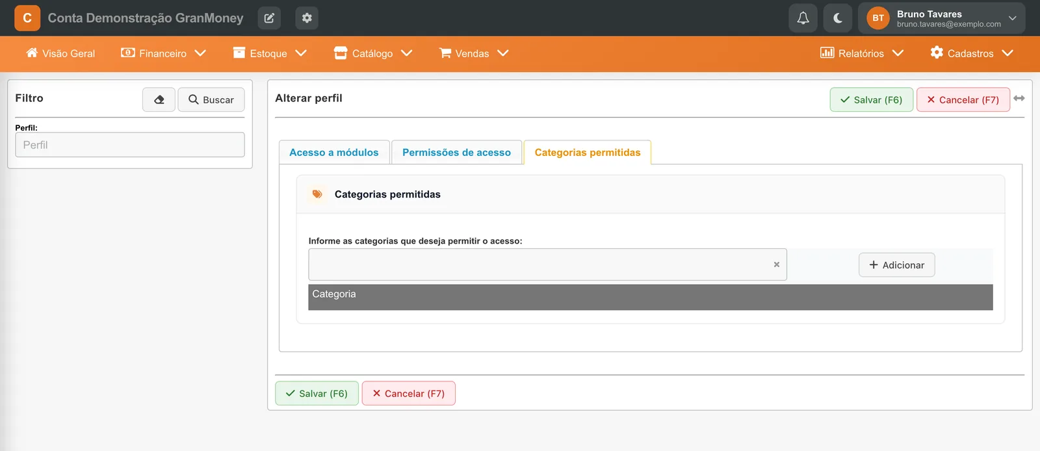
Task: Open the Estoque menu
Action: coord(269,53)
